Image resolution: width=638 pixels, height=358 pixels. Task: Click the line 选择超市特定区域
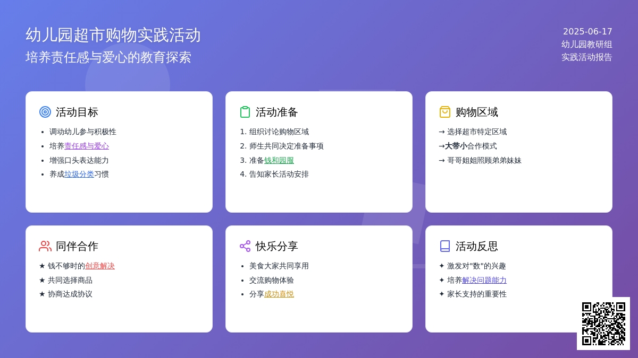tap(473, 132)
